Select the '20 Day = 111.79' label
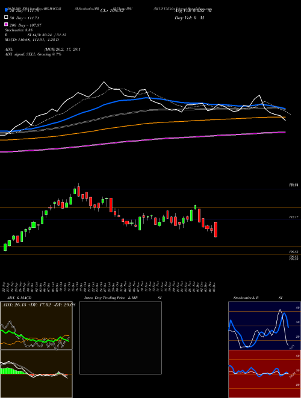The image size is (301, 398). pyautogui.click(x=24, y=11)
